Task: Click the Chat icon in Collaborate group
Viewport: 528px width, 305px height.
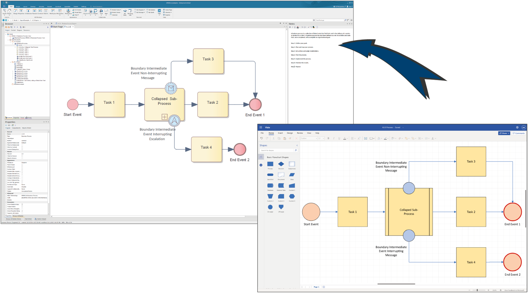Action: coord(101,11)
